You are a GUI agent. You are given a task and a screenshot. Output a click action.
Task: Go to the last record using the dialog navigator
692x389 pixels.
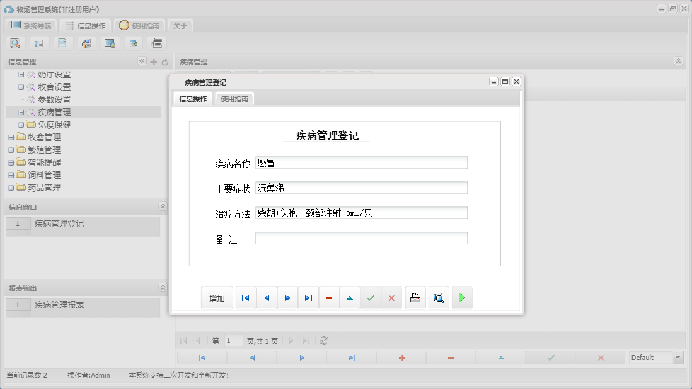pos(308,297)
